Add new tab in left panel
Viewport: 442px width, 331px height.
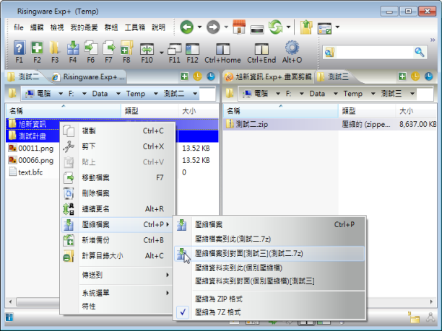[x=184, y=76]
